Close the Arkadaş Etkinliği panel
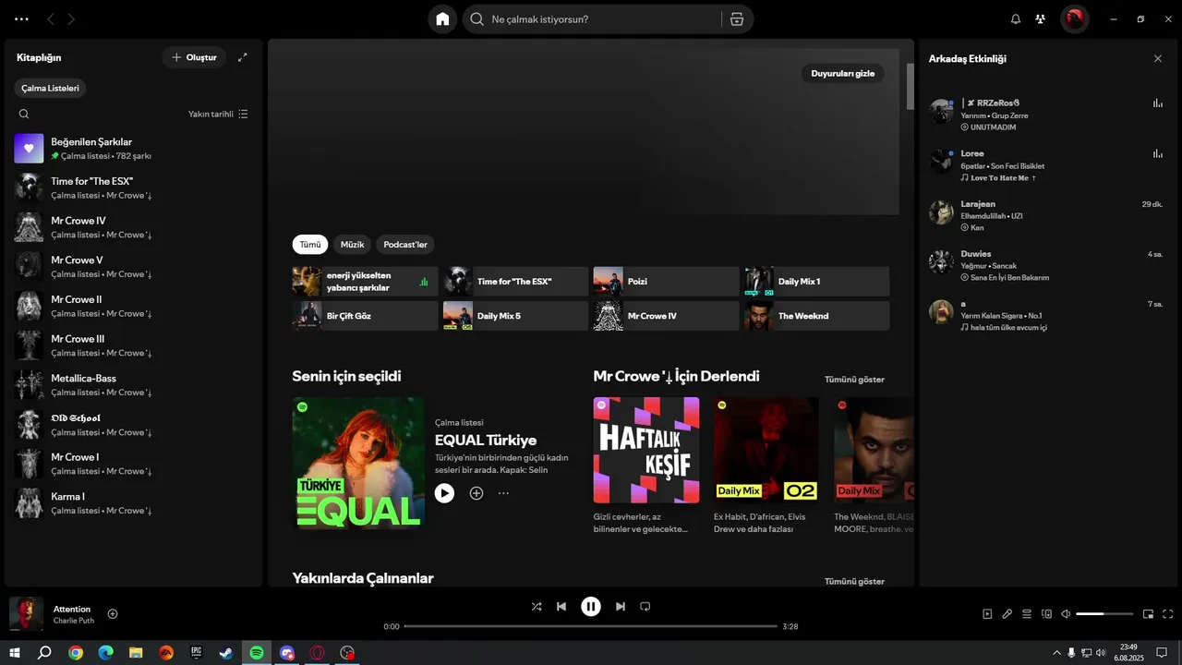Screen dimensions: 1182x665 pos(1158,58)
